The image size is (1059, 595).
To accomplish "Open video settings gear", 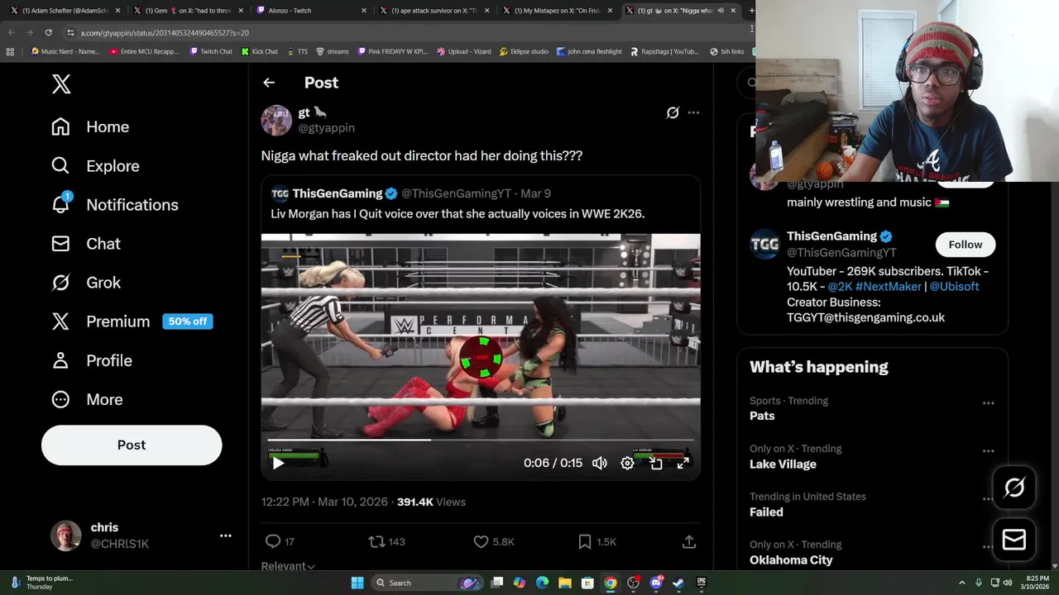I will (627, 464).
